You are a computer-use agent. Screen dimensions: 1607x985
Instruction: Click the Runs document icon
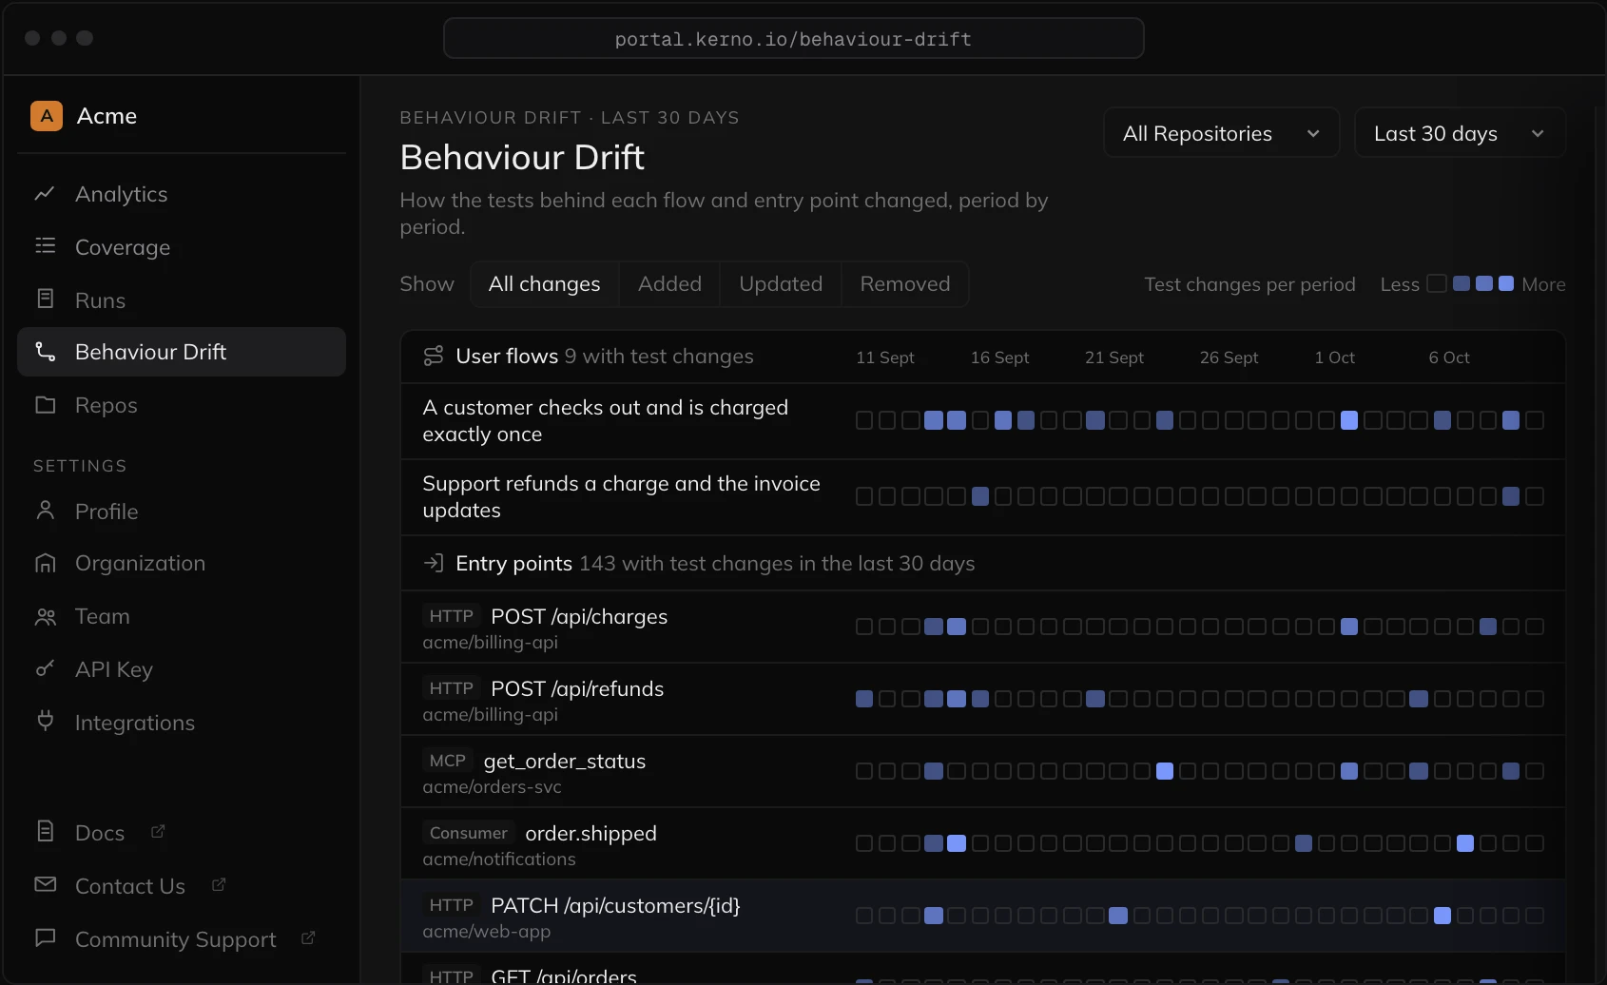point(45,299)
